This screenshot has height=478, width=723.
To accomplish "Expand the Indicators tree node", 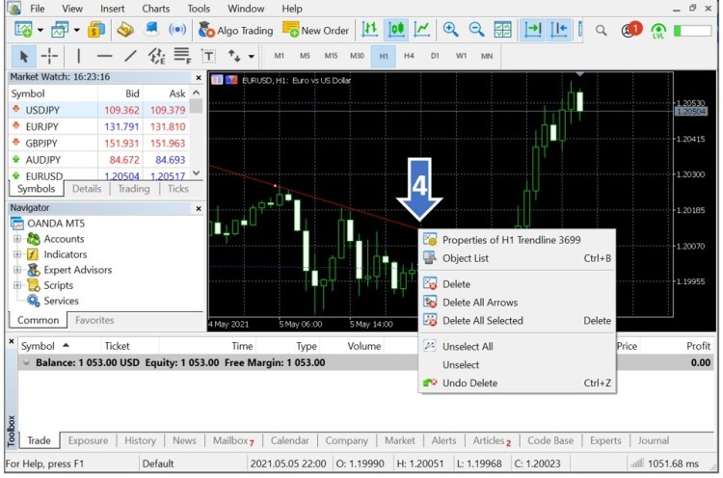I will click(x=17, y=254).
